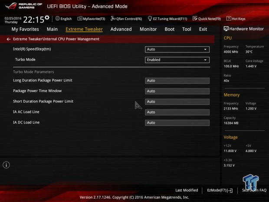269x202 pixels.
Task: Click the 02/25/2016 date text
Action: point(13,18)
